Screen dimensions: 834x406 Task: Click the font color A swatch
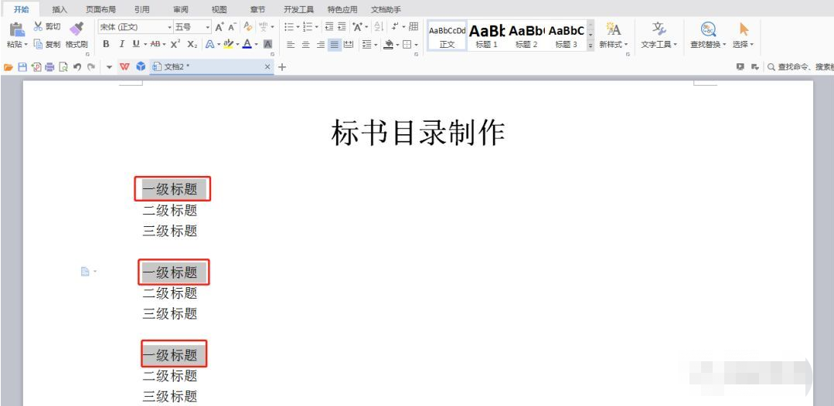[x=247, y=44]
